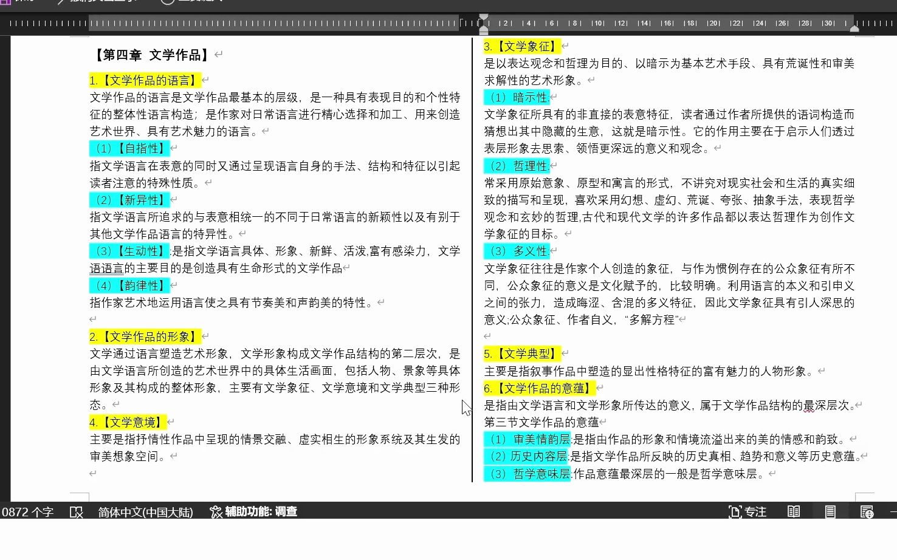Select the right indent marker on ruler
Viewport: 897px width, 560px height.
pyautogui.click(x=854, y=28)
